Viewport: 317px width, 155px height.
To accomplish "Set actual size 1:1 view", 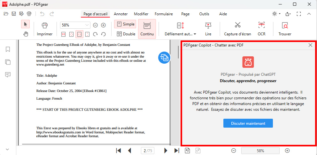I will click(63, 34).
